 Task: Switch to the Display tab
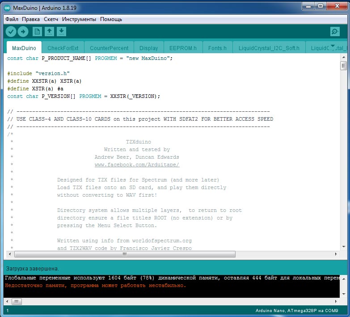(x=149, y=48)
